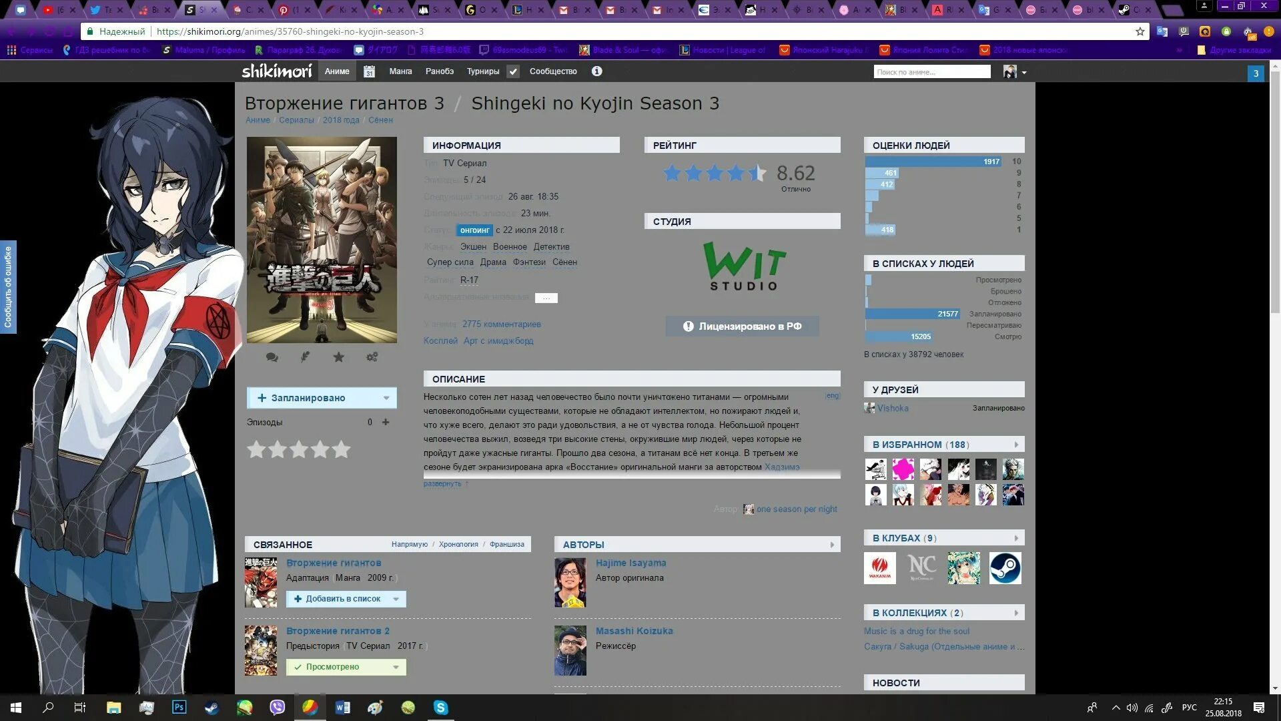The height and width of the screenshot is (721, 1281).
Task: Open the 2775 комментариев link
Action: [x=502, y=324]
